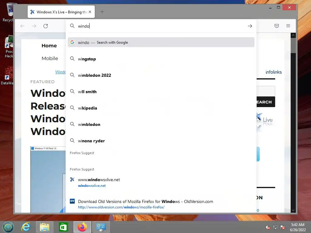The height and width of the screenshot is (233, 311).
Task: Open File Explorer from the taskbar
Action: (45, 227)
